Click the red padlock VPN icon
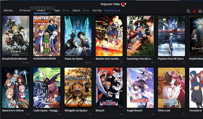Viewport: 203px width, 119px height. click(195, 11)
